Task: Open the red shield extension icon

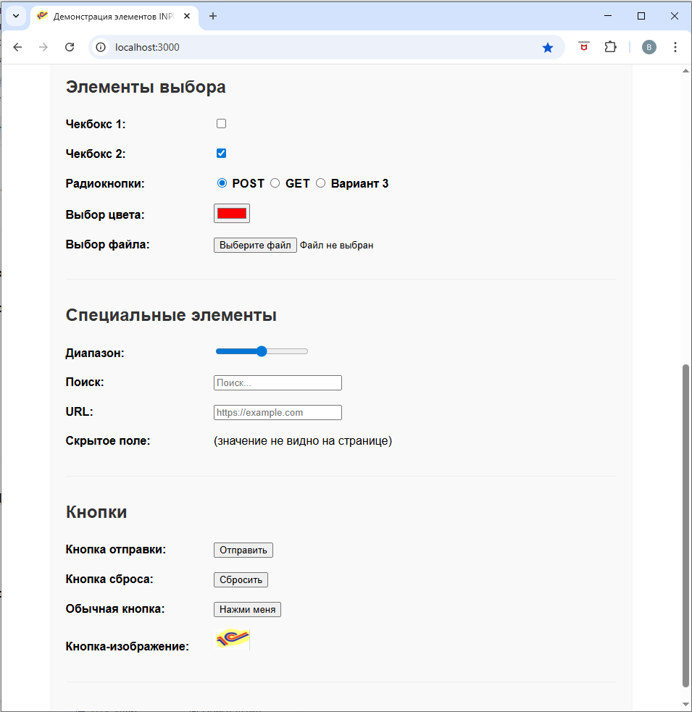Action: (x=584, y=47)
